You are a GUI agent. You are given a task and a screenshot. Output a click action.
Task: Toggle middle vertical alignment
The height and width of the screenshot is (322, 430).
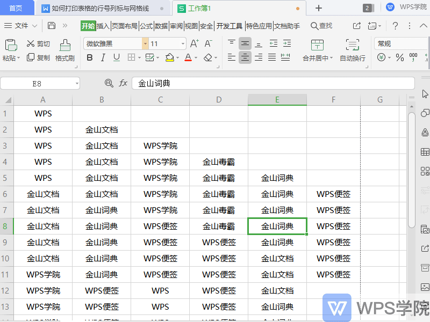point(245,43)
